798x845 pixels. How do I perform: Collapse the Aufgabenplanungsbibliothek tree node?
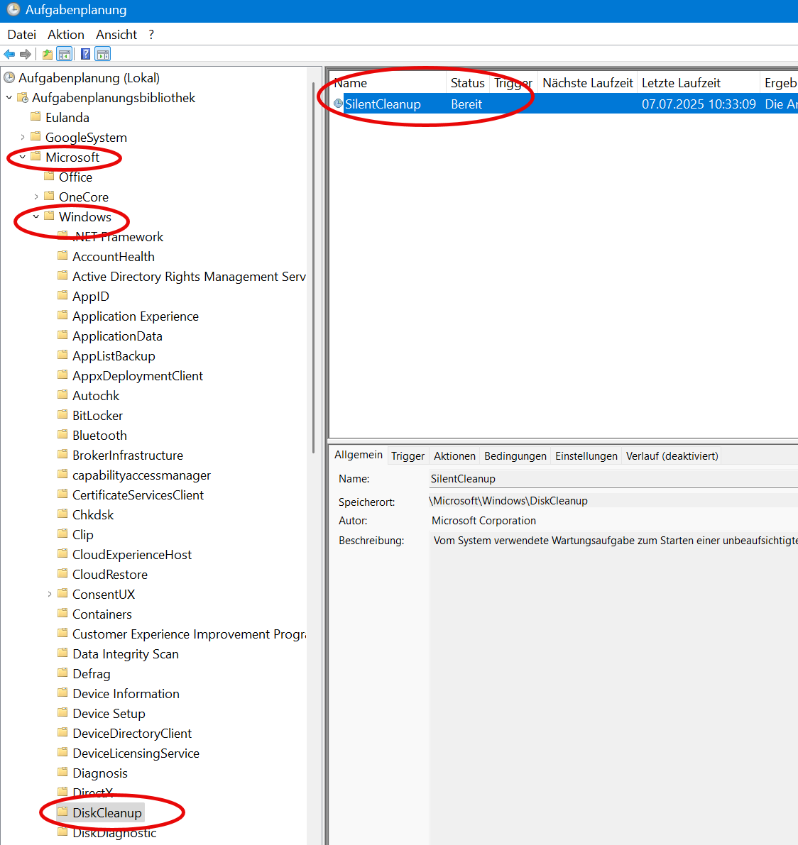tap(9, 97)
